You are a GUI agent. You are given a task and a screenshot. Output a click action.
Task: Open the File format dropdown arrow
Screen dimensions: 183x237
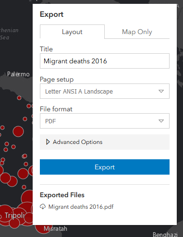(x=161, y=121)
